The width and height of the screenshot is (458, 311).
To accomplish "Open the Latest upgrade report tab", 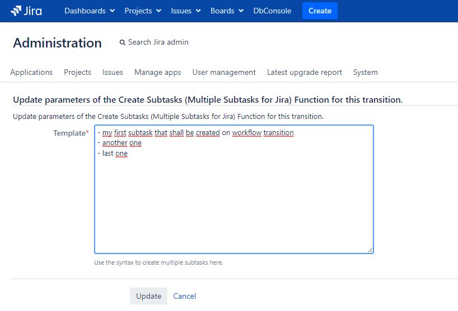I will [305, 72].
